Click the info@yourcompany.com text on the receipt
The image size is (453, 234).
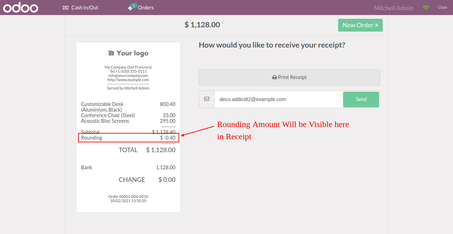(x=128, y=76)
